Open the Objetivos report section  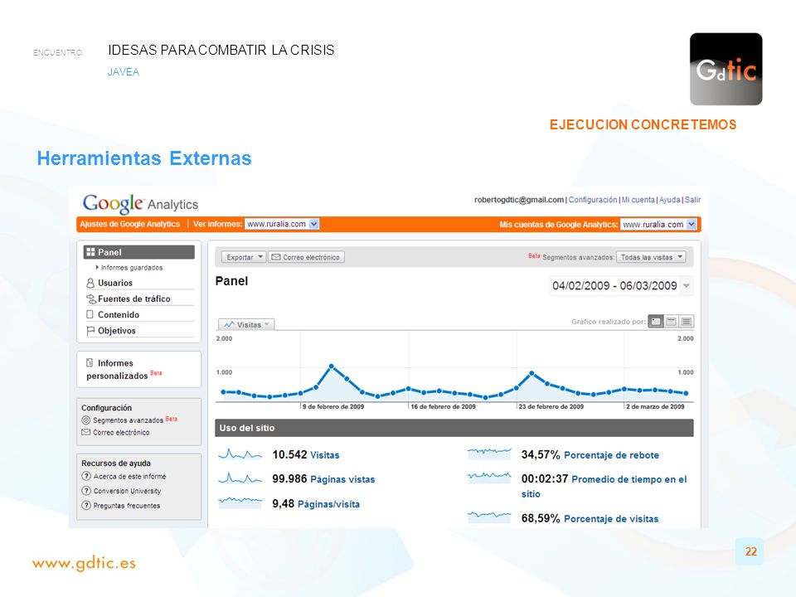coord(117,331)
